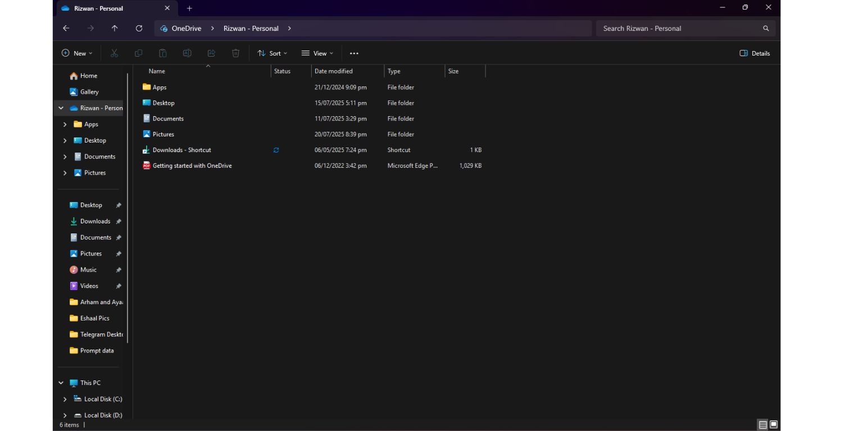The image size is (863, 431).
Task: Open the New item button
Action: (x=77, y=53)
